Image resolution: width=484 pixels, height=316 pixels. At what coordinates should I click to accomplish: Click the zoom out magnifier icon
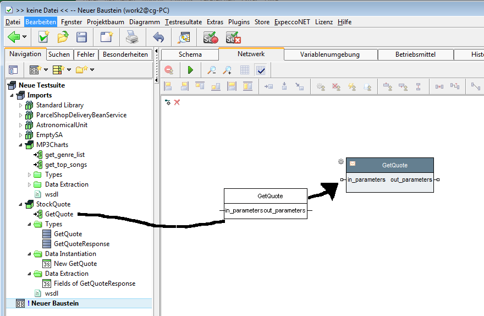(211, 70)
